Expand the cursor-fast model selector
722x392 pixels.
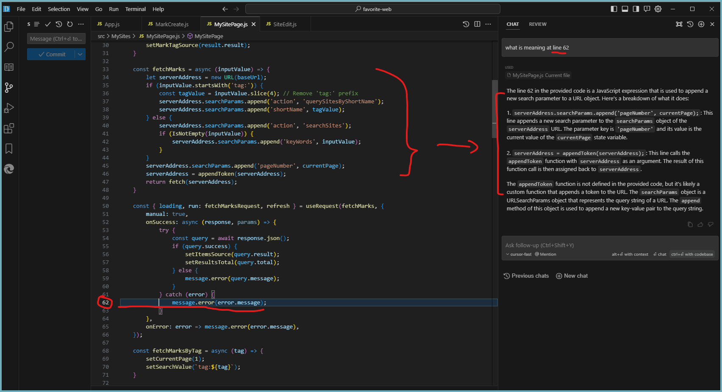pyautogui.click(x=518, y=254)
